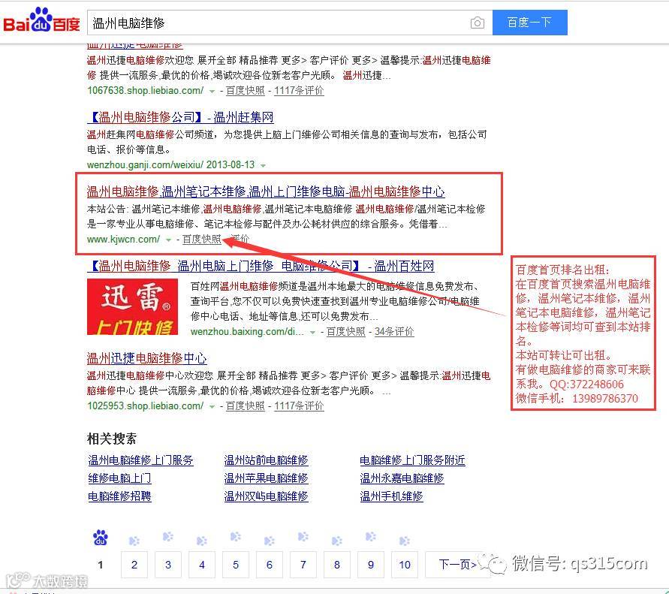Image resolution: width=669 pixels, height=594 pixels.
Task: Select related search 温州手机维修
Action: point(391,496)
